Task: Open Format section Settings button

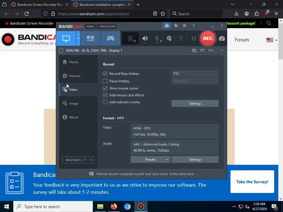Action: 195,160
